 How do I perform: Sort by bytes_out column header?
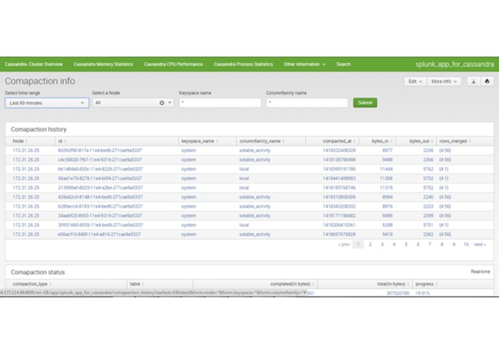click(421, 141)
